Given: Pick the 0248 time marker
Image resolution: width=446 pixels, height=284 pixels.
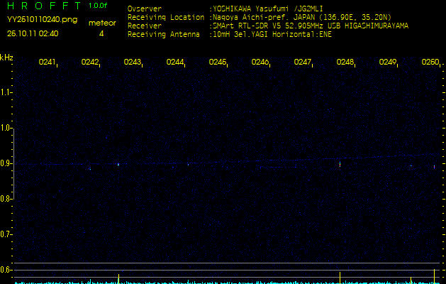Looking at the screenshot, I should tap(345, 62).
